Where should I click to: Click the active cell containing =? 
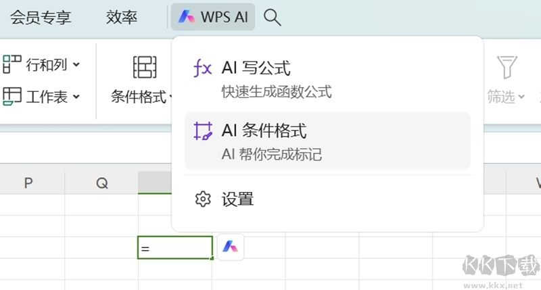pyautogui.click(x=175, y=247)
